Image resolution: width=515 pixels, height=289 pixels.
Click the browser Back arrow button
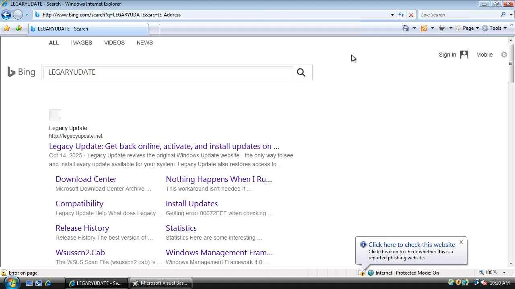(x=6, y=15)
